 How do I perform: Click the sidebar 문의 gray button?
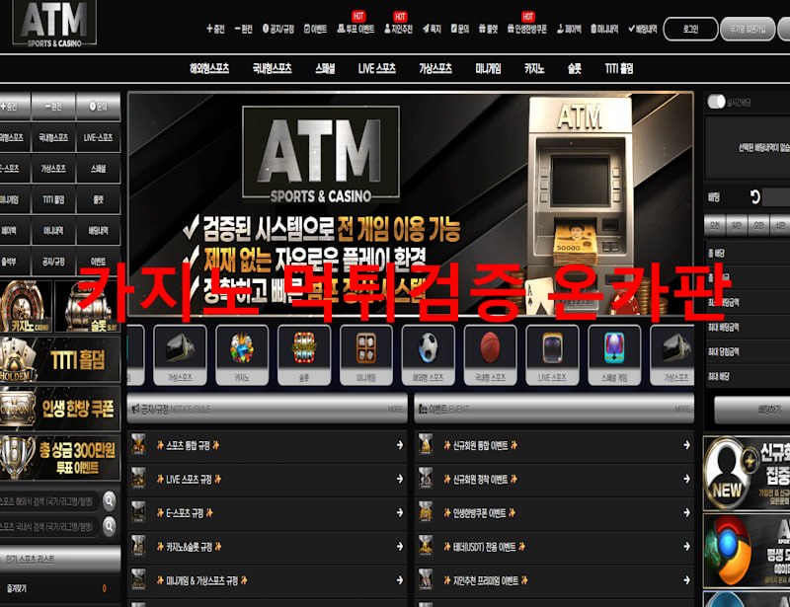pos(98,107)
